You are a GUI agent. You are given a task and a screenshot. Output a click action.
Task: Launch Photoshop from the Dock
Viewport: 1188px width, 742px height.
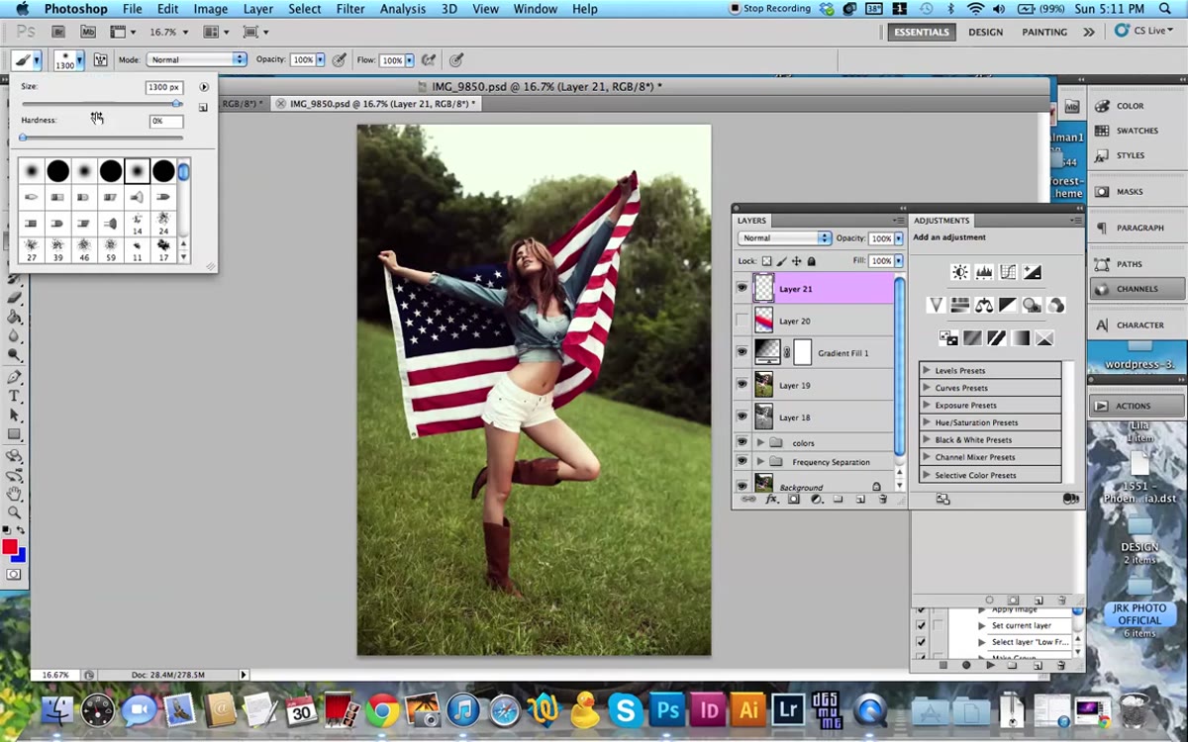click(668, 709)
